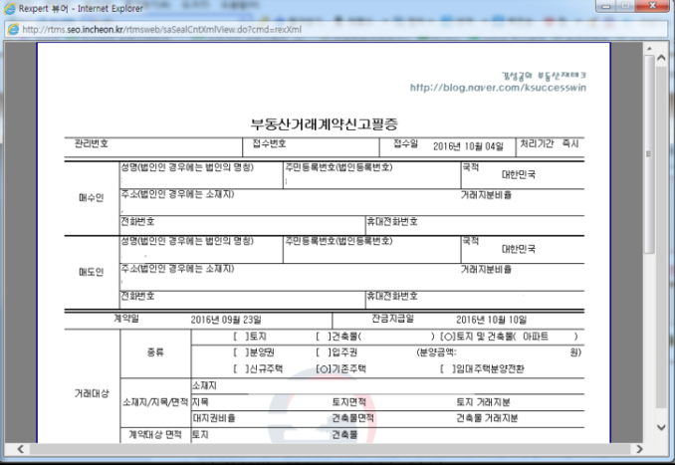Image resolution: width=675 pixels, height=465 pixels.
Task: Toggle the 임대주택분양전환 checkbox
Action: click(448, 368)
